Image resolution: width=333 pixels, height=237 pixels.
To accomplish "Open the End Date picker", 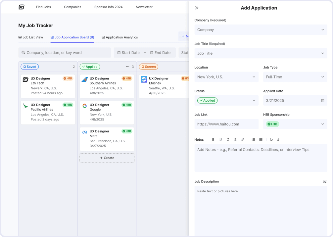I will pyautogui.click(x=160, y=53).
